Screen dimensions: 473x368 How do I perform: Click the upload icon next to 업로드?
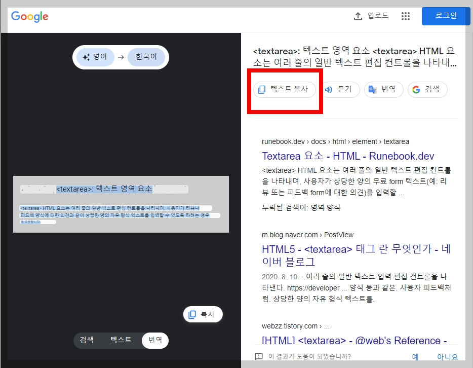[359, 16]
